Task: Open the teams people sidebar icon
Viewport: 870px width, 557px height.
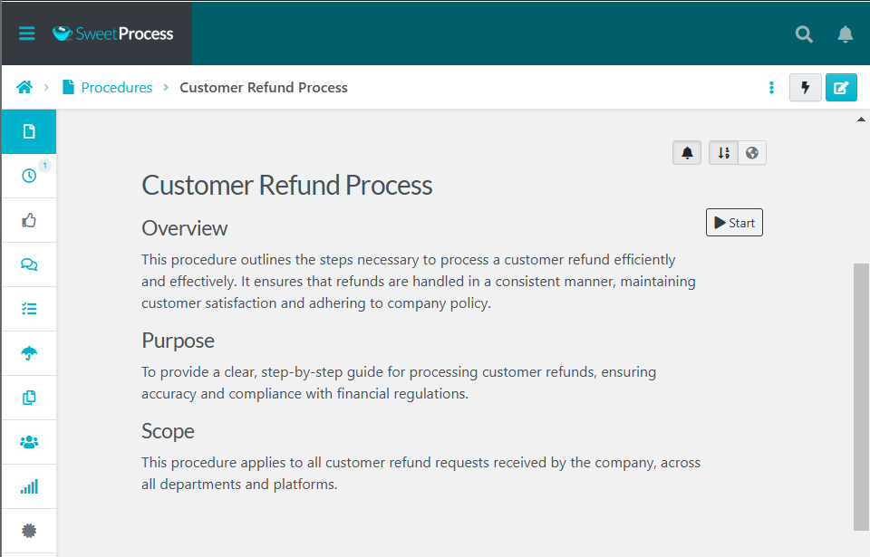Action: [x=29, y=442]
